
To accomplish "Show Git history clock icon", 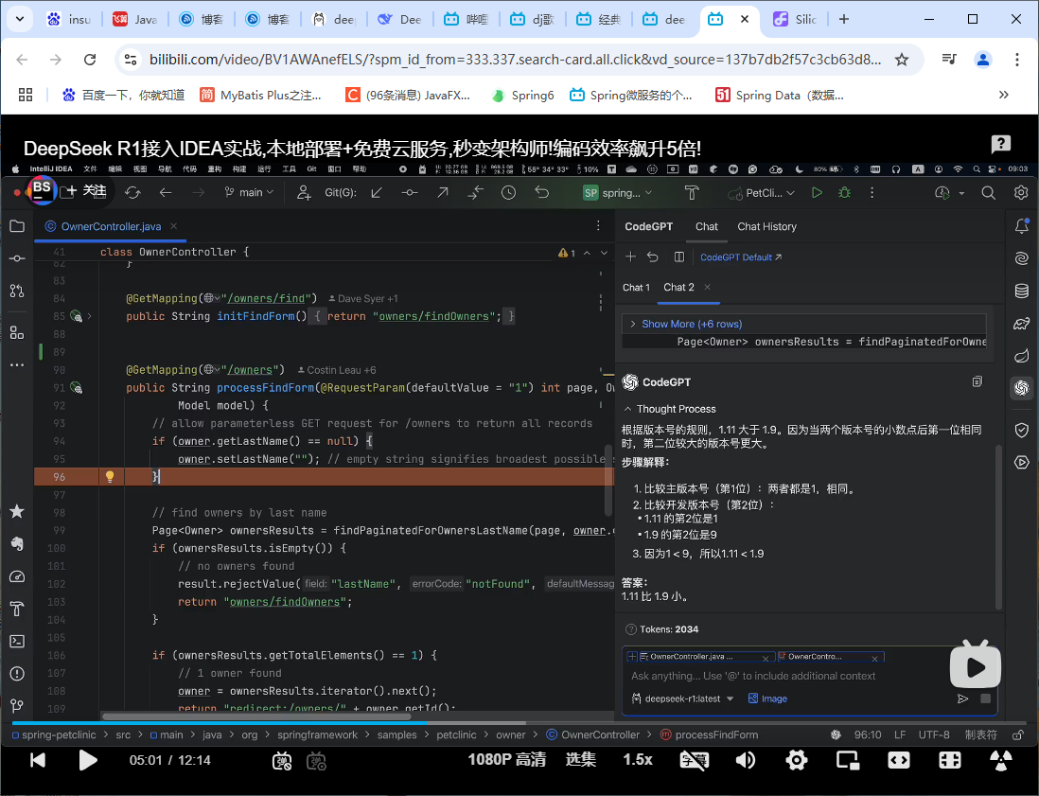I will (508, 193).
